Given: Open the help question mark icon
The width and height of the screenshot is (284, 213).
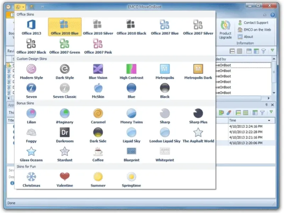Looking at the screenshot, I should click(272, 15).
